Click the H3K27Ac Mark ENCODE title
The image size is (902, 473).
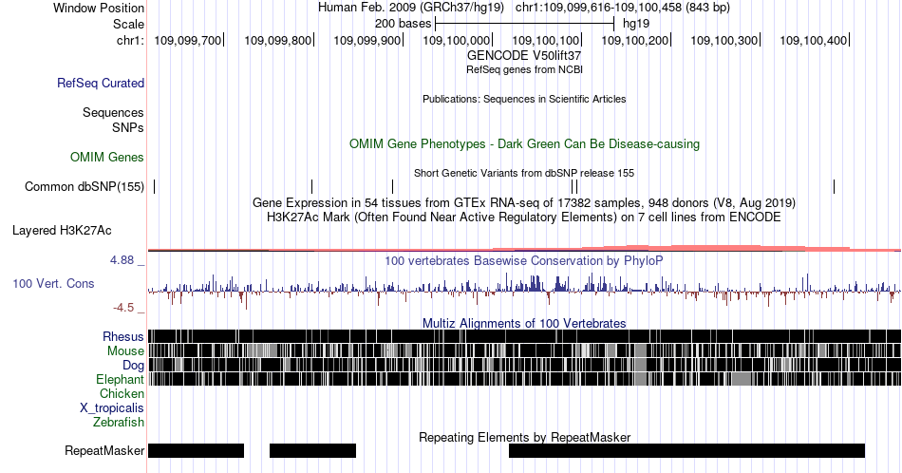point(524,217)
